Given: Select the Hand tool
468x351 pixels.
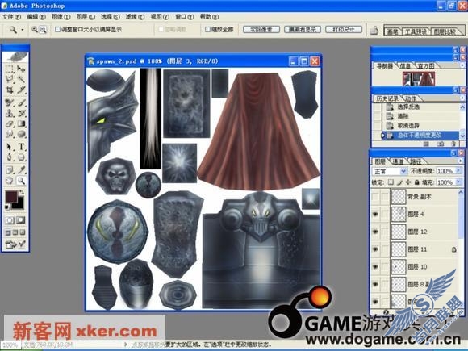Looking at the screenshot, I should 10,180.
